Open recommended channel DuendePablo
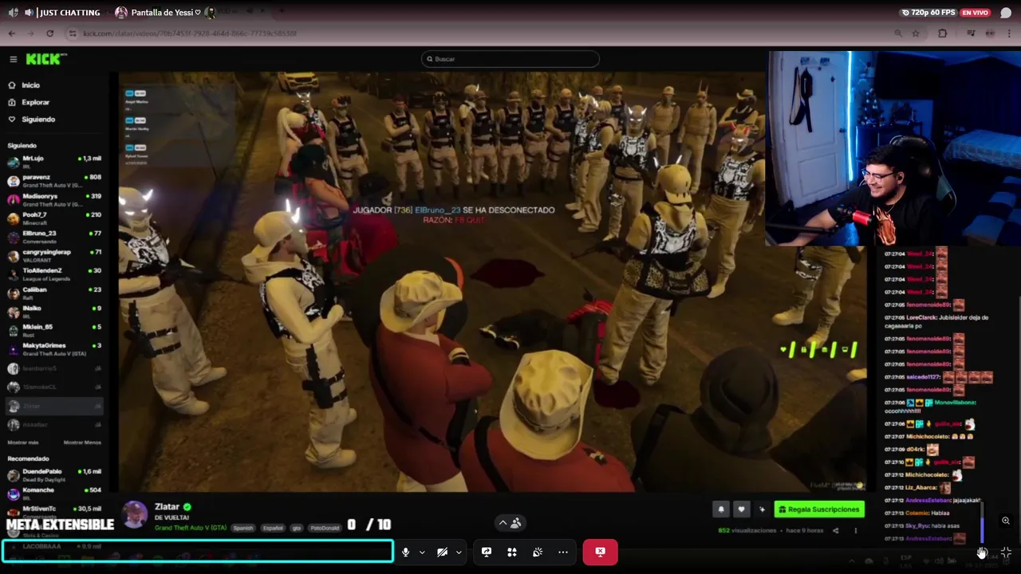This screenshot has width=1021, height=574. pos(54,475)
